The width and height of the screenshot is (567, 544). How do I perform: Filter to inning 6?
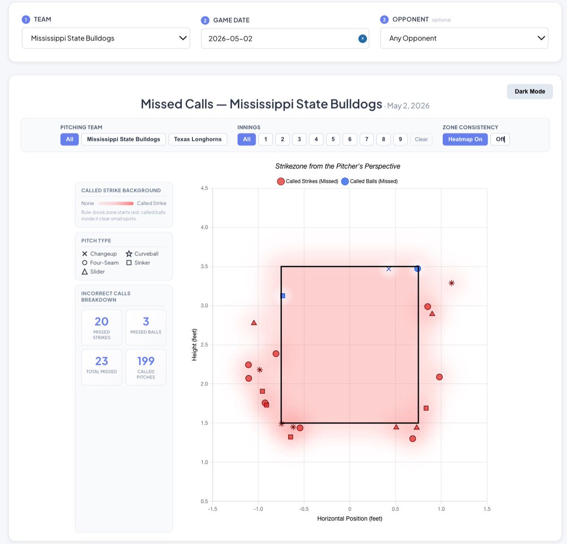tap(350, 139)
